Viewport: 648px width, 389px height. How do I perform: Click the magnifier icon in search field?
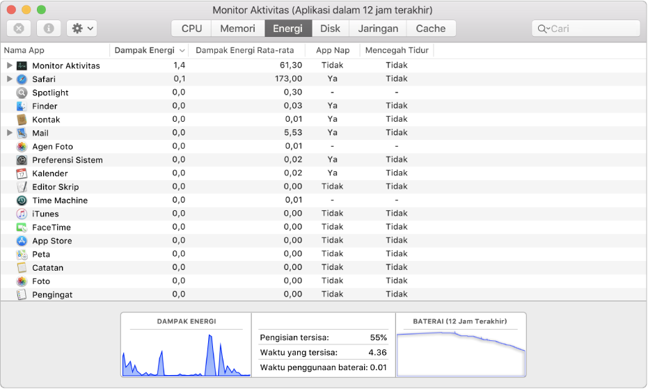pos(543,29)
